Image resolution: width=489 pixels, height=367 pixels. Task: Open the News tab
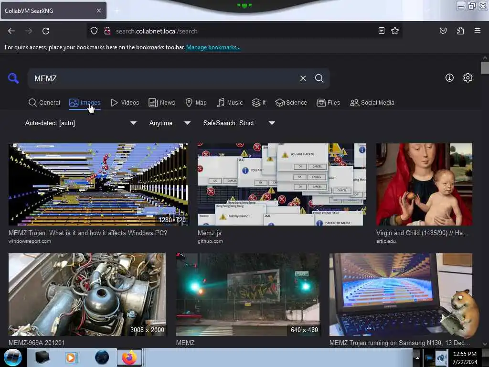[x=161, y=103]
